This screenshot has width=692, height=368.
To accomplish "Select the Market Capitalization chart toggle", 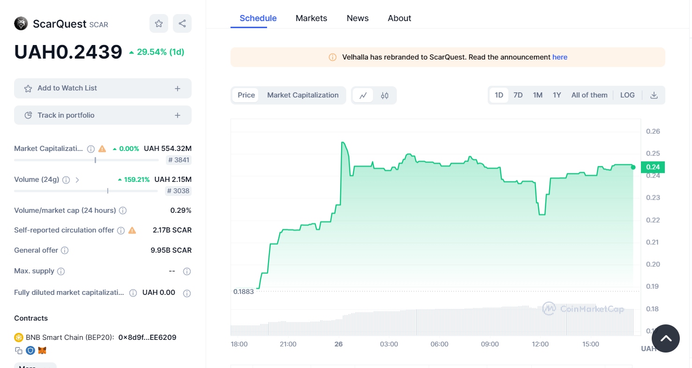I will tap(303, 95).
